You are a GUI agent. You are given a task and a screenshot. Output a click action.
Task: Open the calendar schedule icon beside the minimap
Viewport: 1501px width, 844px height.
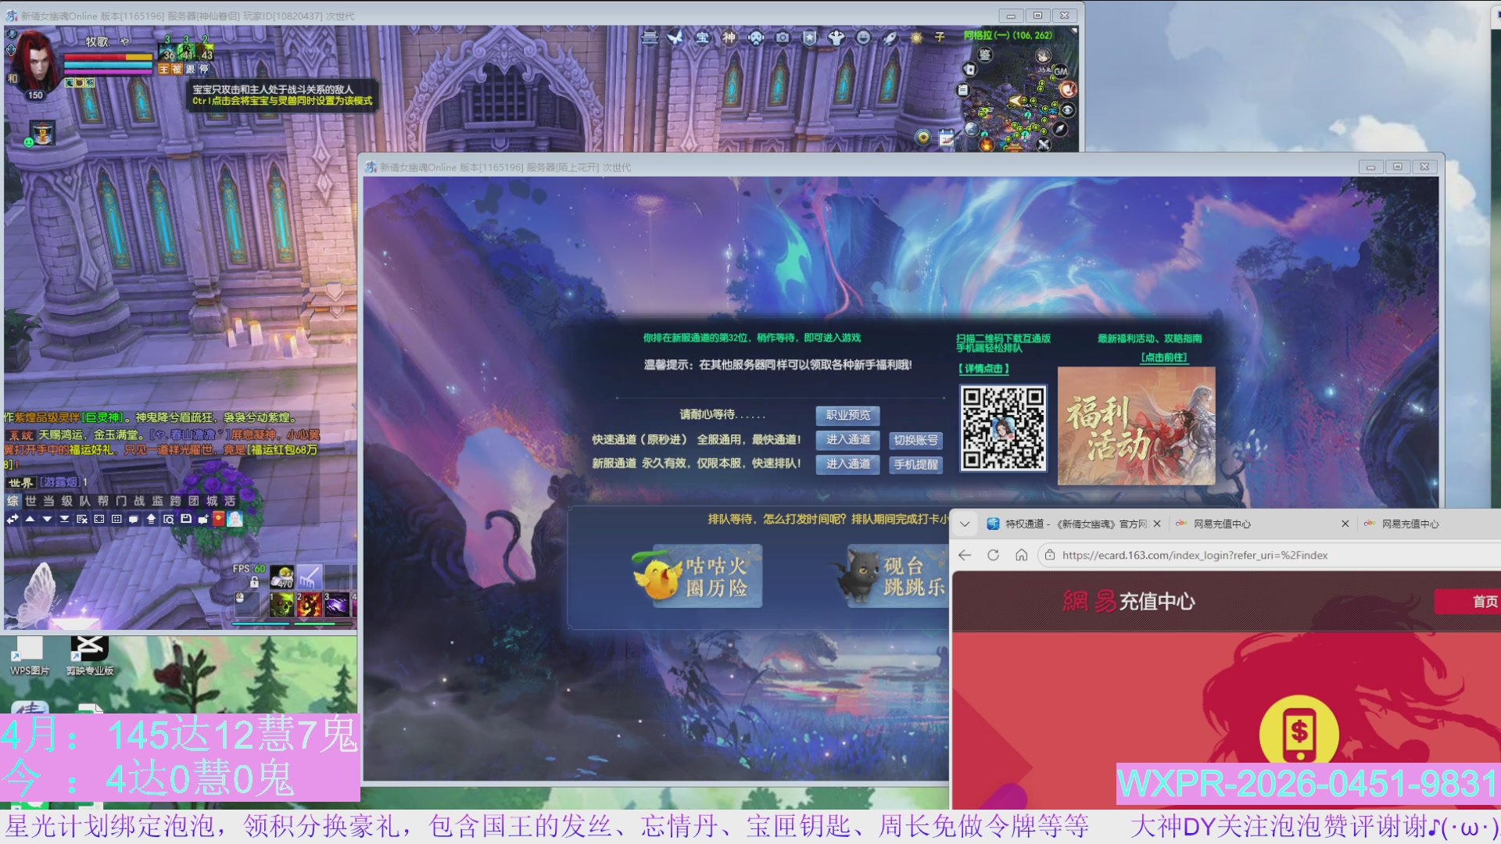[947, 138]
